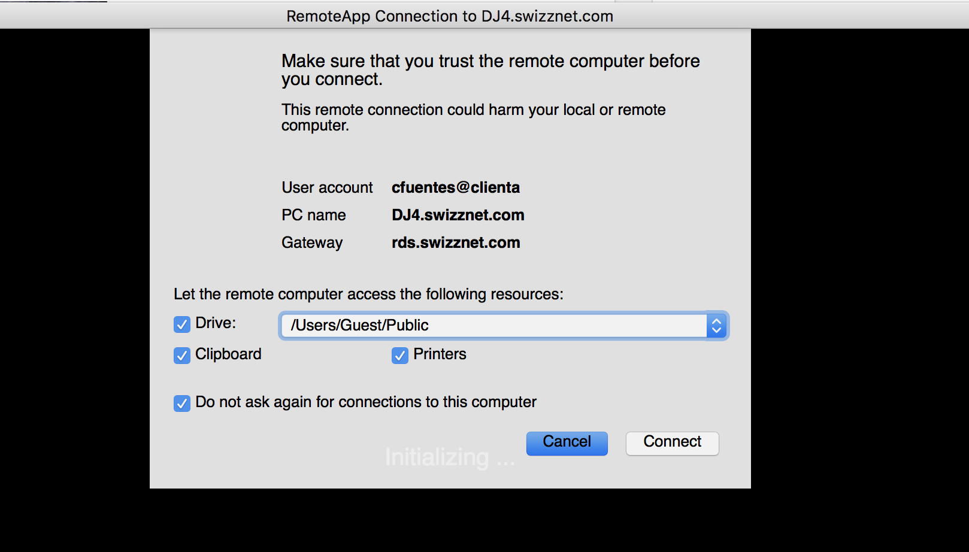
Task: Click the DJ4.swizznet.com PC name value
Action: pos(458,215)
